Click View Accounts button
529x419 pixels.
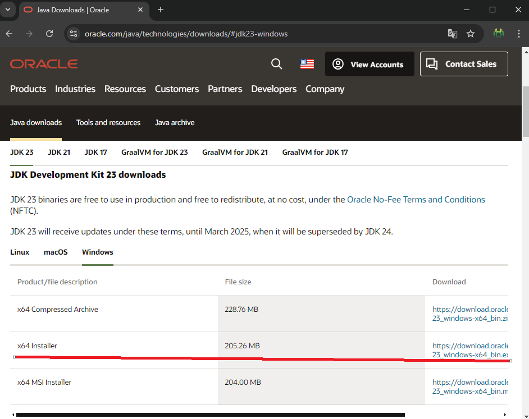(x=370, y=64)
